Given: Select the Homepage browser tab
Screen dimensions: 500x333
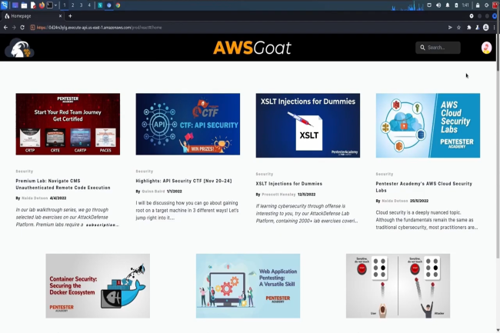Looking at the screenshot, I should coord(33,16).
